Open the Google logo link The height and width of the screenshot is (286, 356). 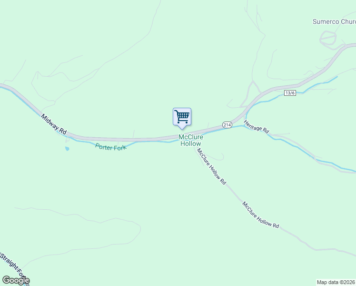click(x=16, y=280)
